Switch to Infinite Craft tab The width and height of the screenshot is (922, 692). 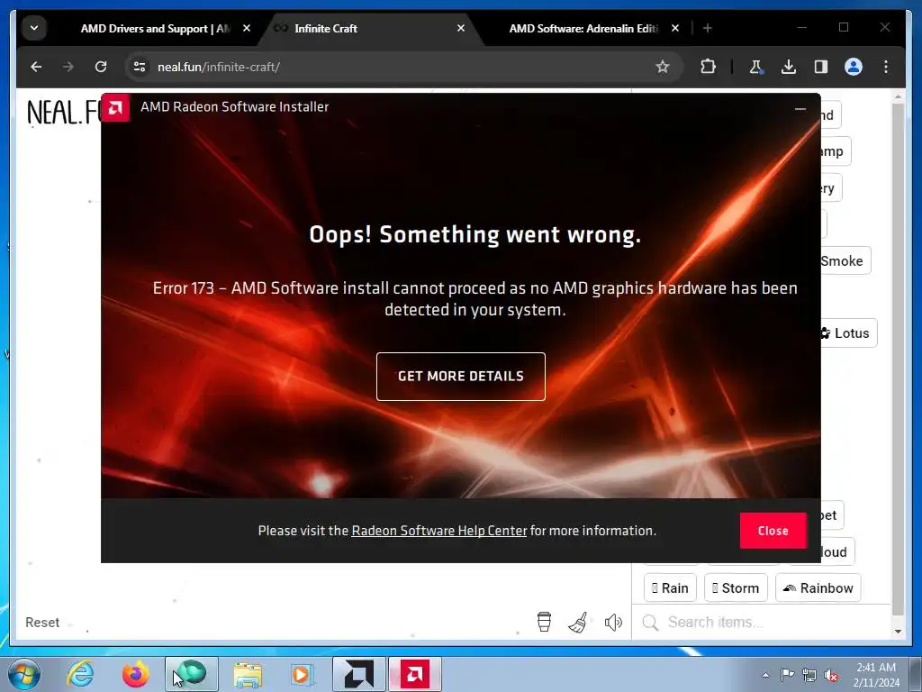[x=325, y=28]
